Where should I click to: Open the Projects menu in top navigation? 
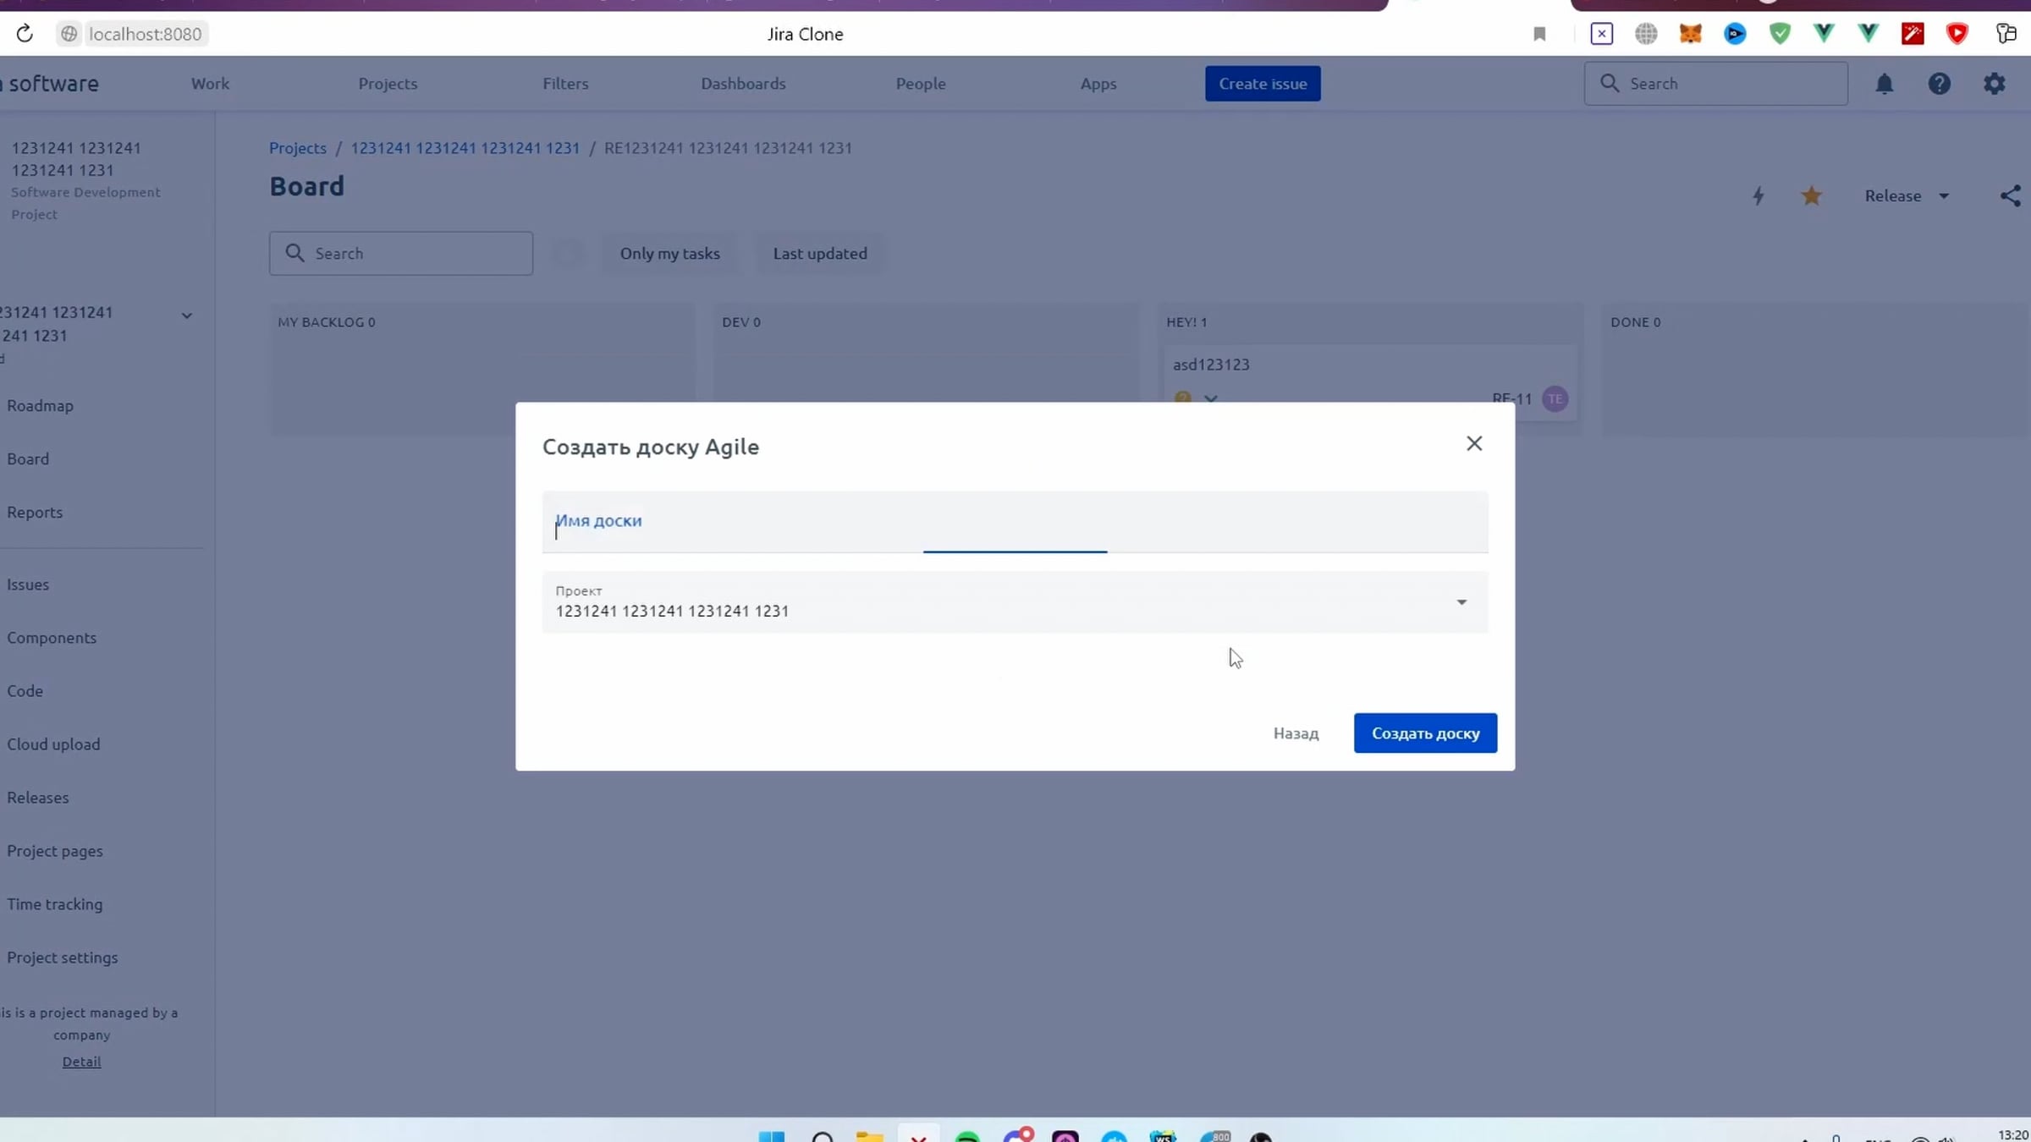point(388,84)
